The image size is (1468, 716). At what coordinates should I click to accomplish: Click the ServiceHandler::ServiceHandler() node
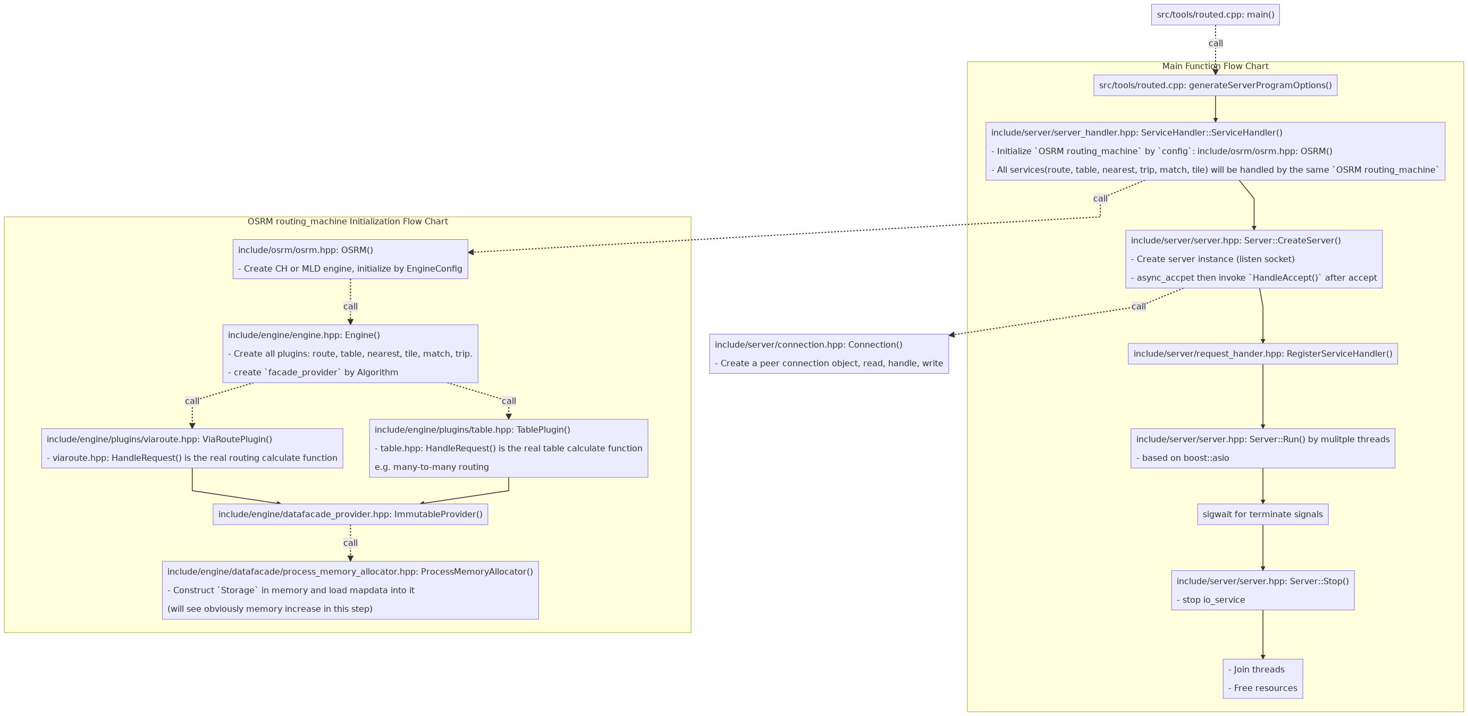(1215, 151)
